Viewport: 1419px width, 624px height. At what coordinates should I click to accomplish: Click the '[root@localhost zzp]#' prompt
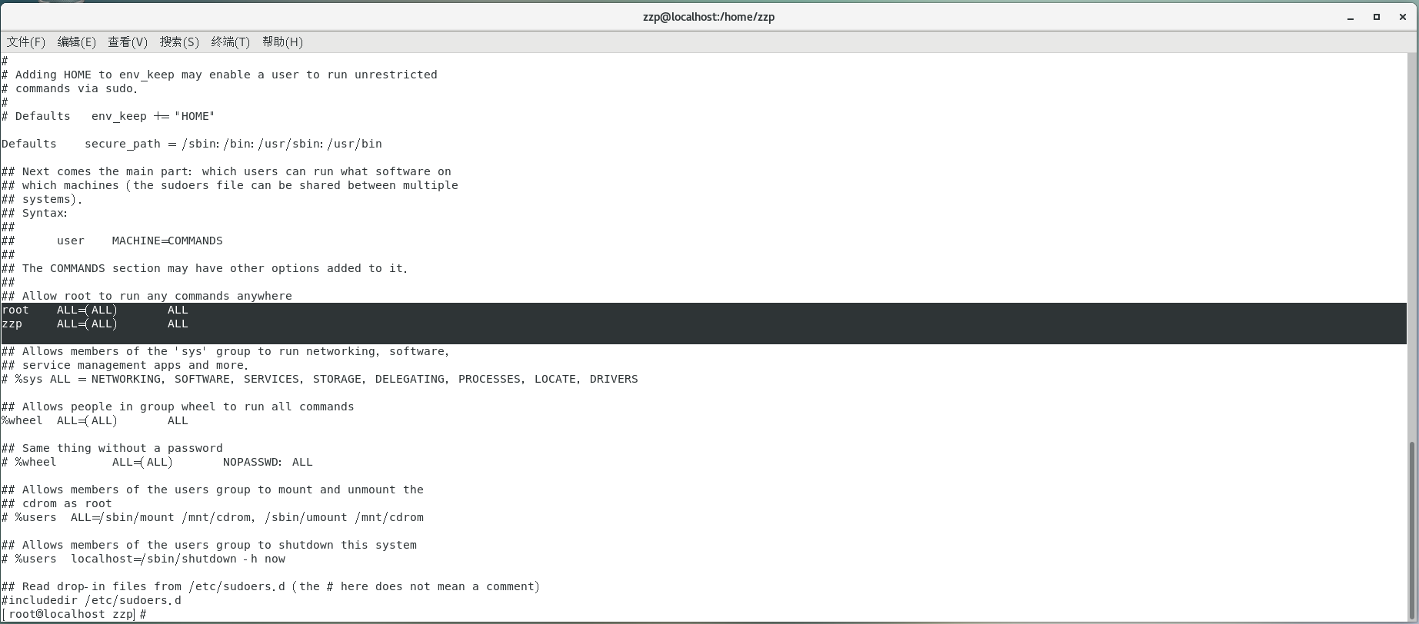click(x=74, y=614)
